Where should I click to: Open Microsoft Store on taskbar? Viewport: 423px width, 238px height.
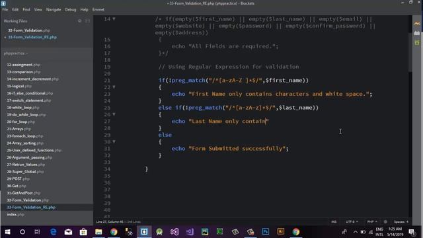pos(83,232)
